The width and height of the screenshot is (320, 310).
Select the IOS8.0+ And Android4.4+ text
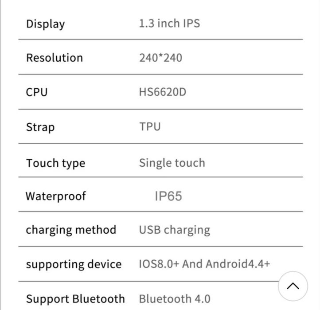[204, 264]
